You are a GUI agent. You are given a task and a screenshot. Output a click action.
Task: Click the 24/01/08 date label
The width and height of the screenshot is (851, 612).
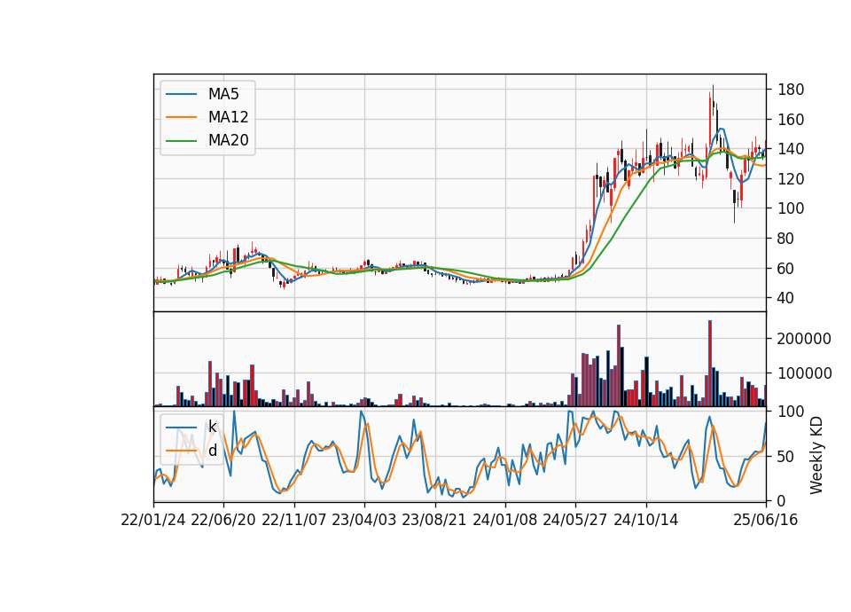[504, 521]
